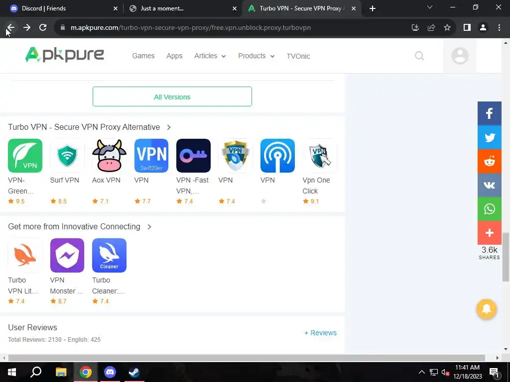Click the Vpn One Click app name

(316, 186)
